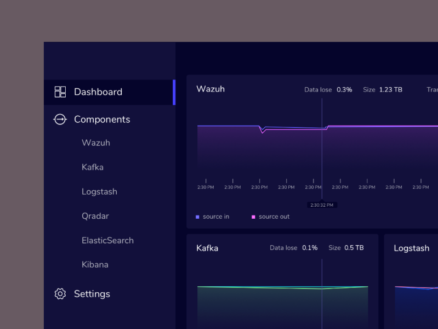Click the Wazuh chart panel title
Image resolution: width=438 pixels, height=329 pixels.
(211, 89)
